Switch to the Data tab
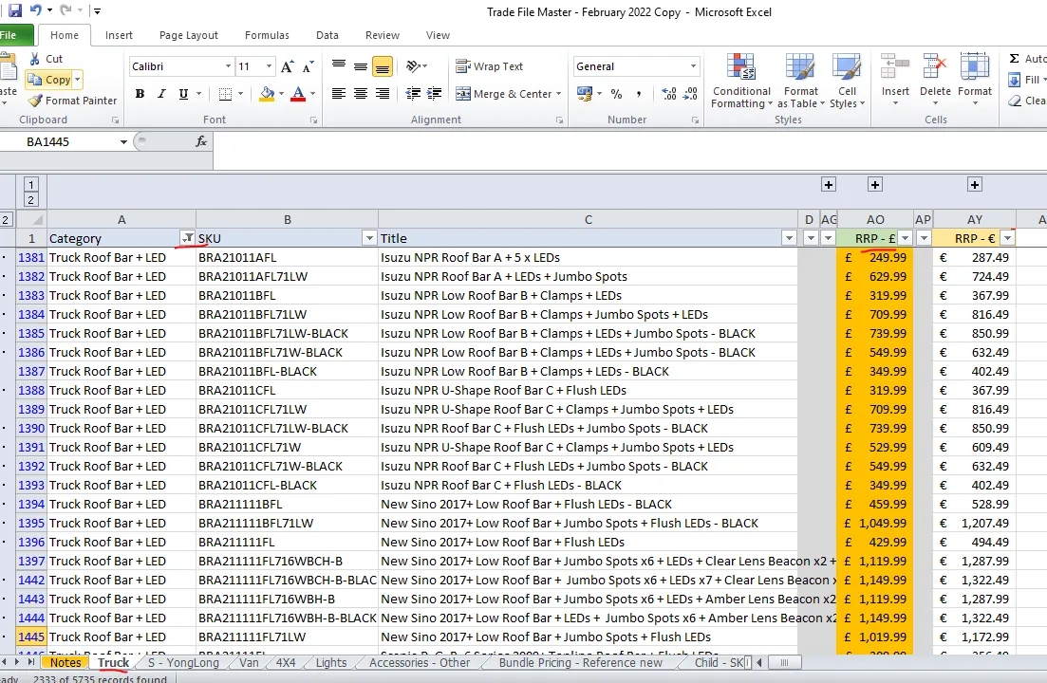This screenshot has height=683, width=1047. [327, 35]
